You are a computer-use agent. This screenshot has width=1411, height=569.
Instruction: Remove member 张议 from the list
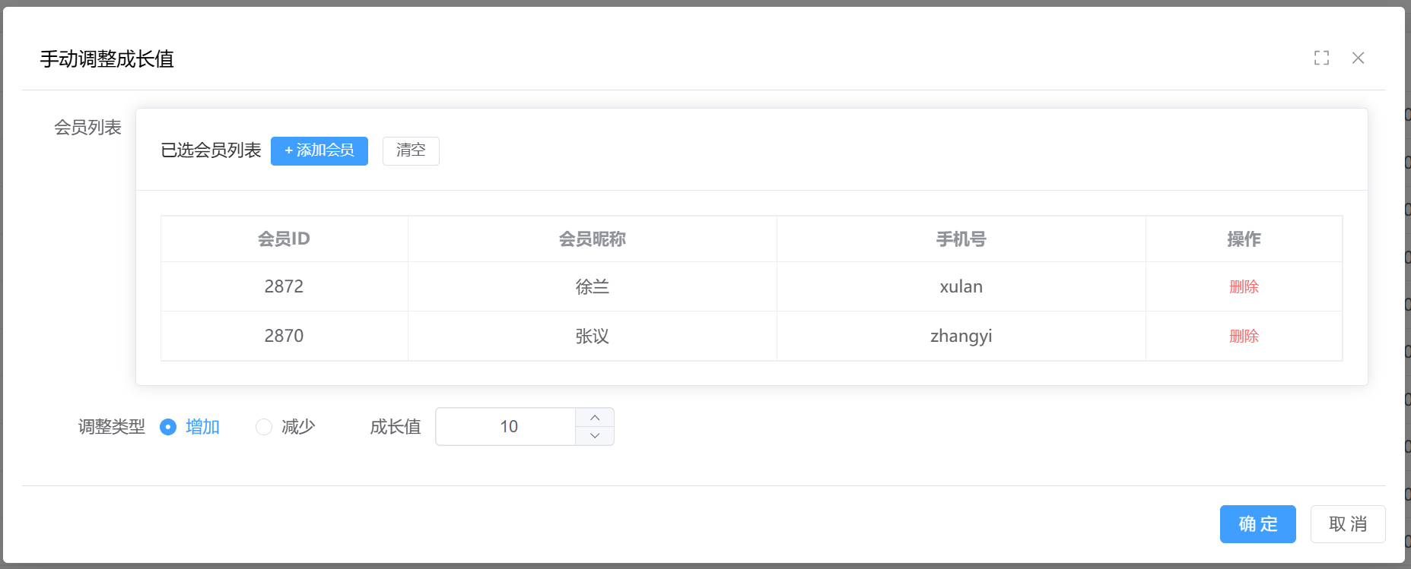coord(1244,336)
